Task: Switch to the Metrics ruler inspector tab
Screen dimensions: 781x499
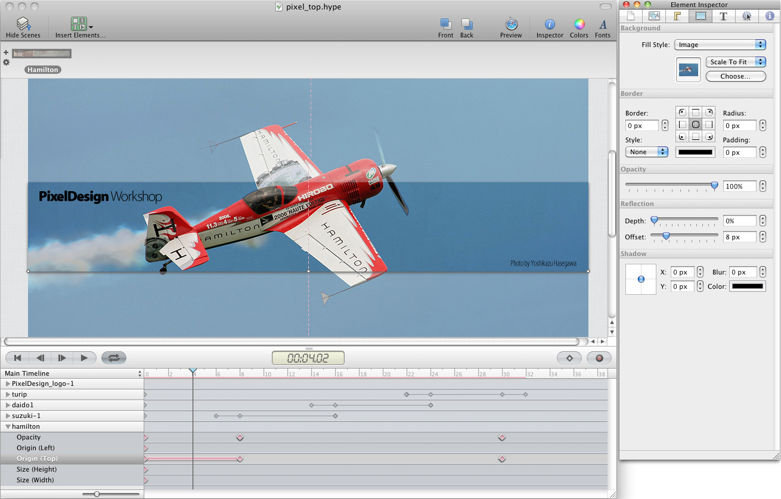Action: [x=677, y=16]
